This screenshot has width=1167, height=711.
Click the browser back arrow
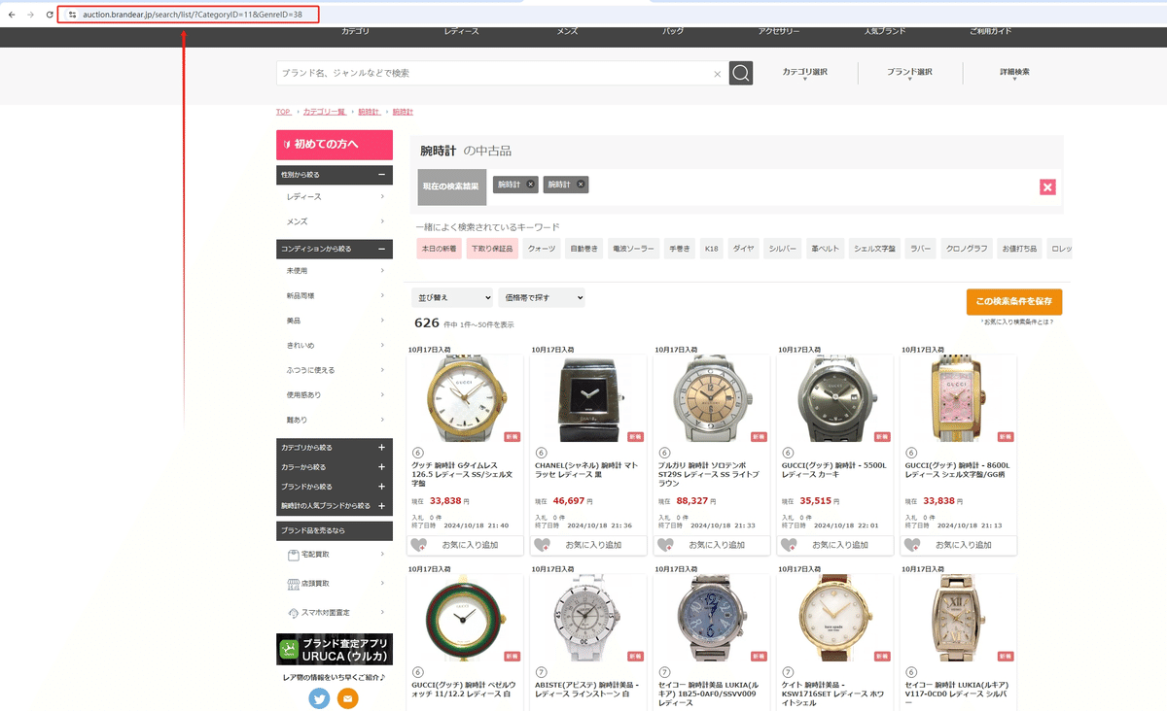(11, 15)
